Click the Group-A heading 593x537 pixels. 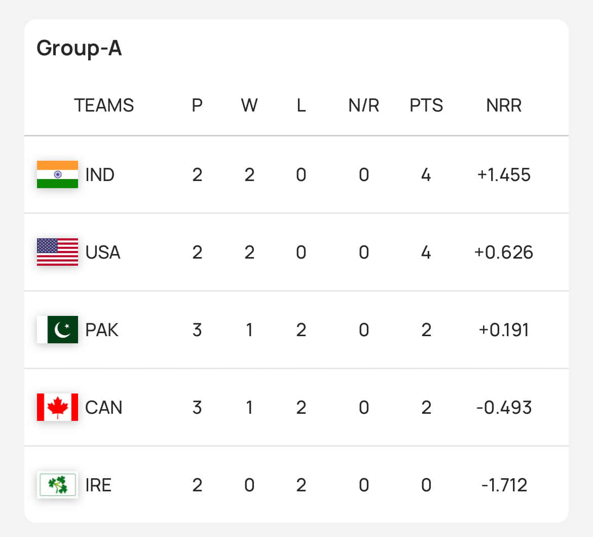click(79, 48)
